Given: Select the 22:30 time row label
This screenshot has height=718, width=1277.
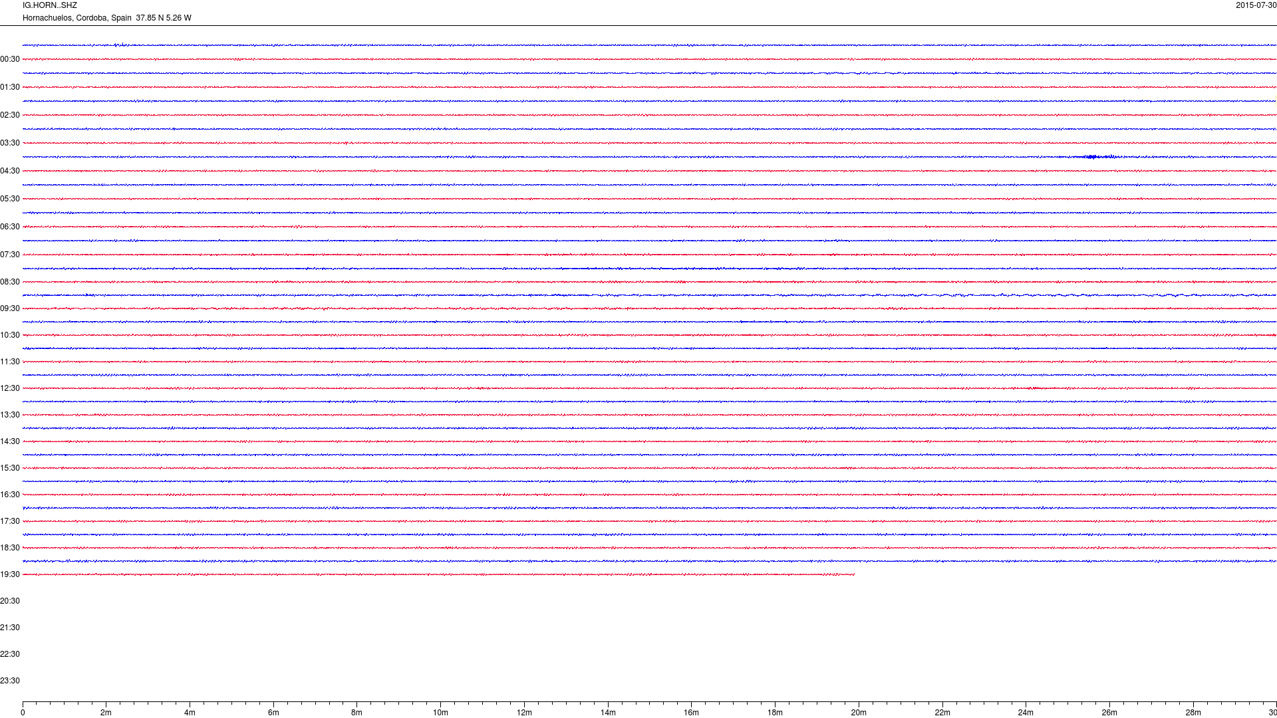Looking at the screenshot, I should click(10, 654).
